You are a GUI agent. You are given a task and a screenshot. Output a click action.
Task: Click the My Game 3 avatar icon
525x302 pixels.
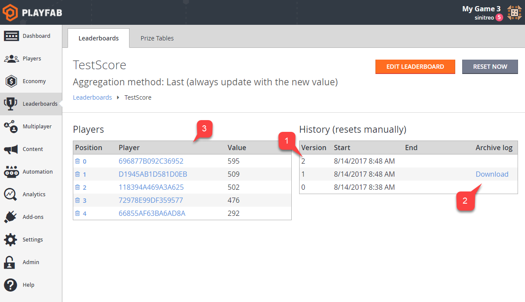click(515, 12)
